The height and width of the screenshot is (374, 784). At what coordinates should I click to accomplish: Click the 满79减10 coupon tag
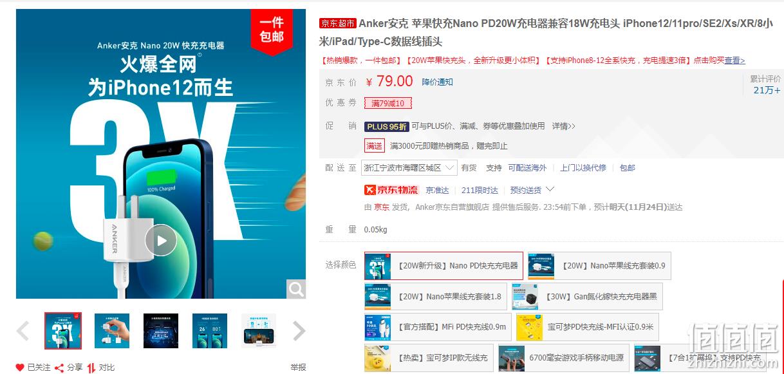pyautogui.click(x=388, y=103)
